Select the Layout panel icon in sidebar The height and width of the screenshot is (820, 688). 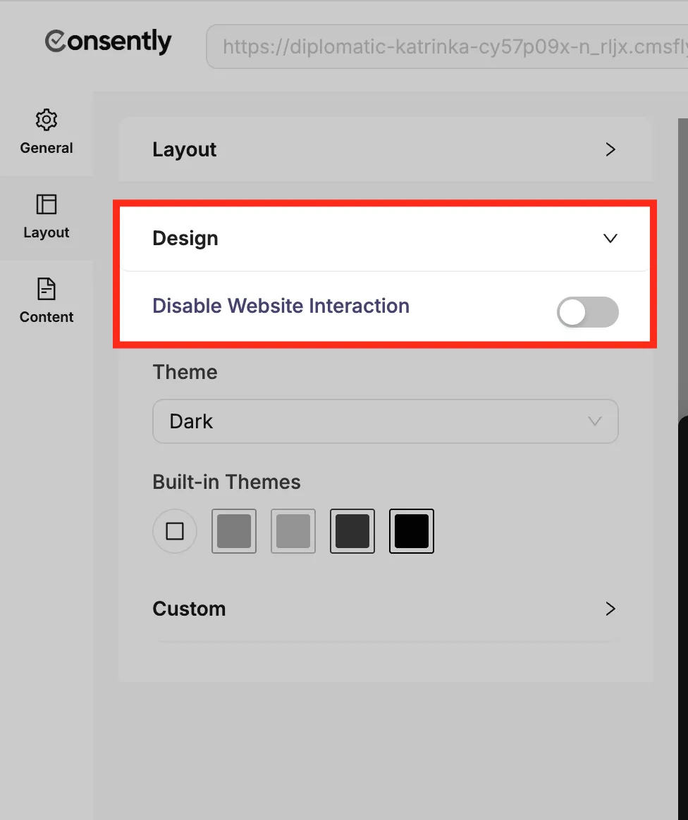[x=46, y=204]
